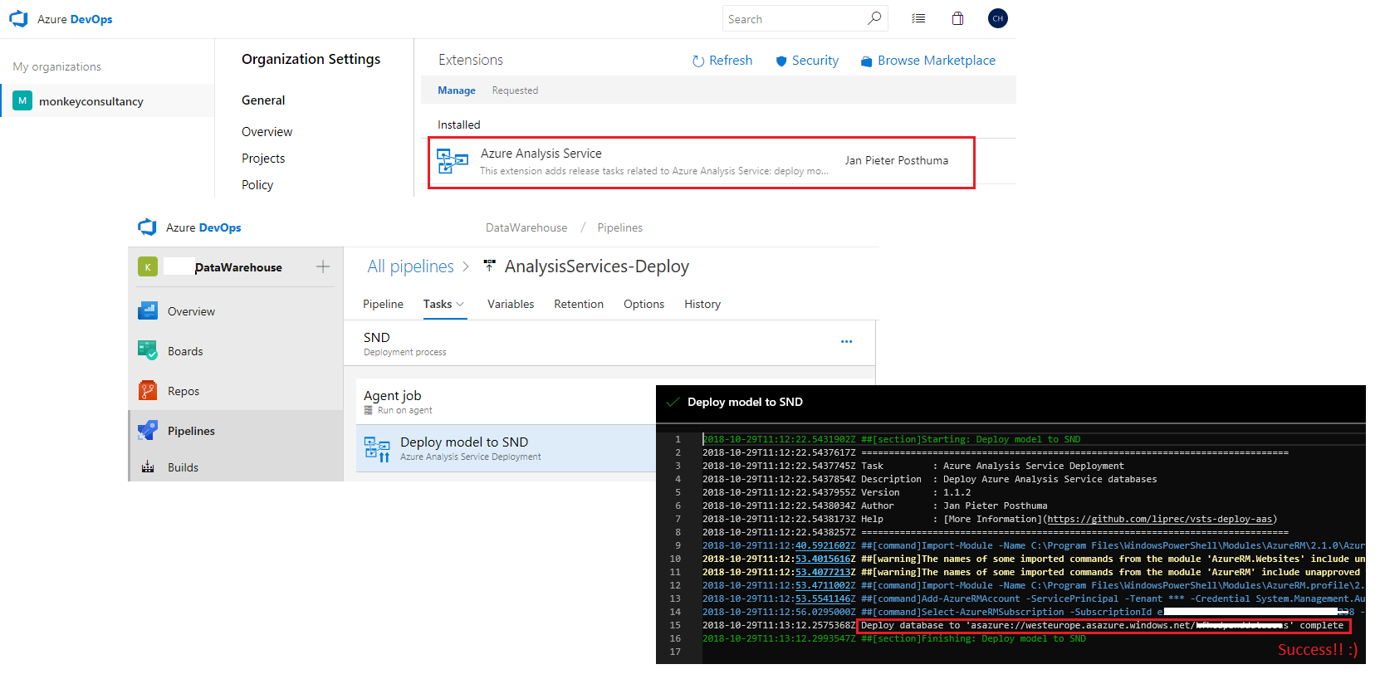The image size is (1380, 679).
Task: Click the All pipelines breadcrumb link
Action: click(411, 266)
